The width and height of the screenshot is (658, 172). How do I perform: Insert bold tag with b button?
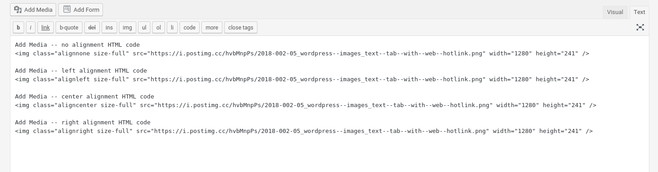coord(18,28)
